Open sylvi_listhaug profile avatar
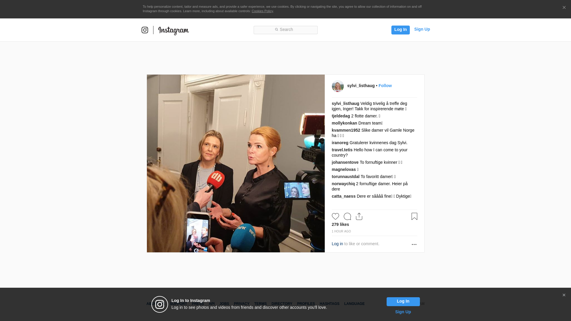 [x=338, y=86]
